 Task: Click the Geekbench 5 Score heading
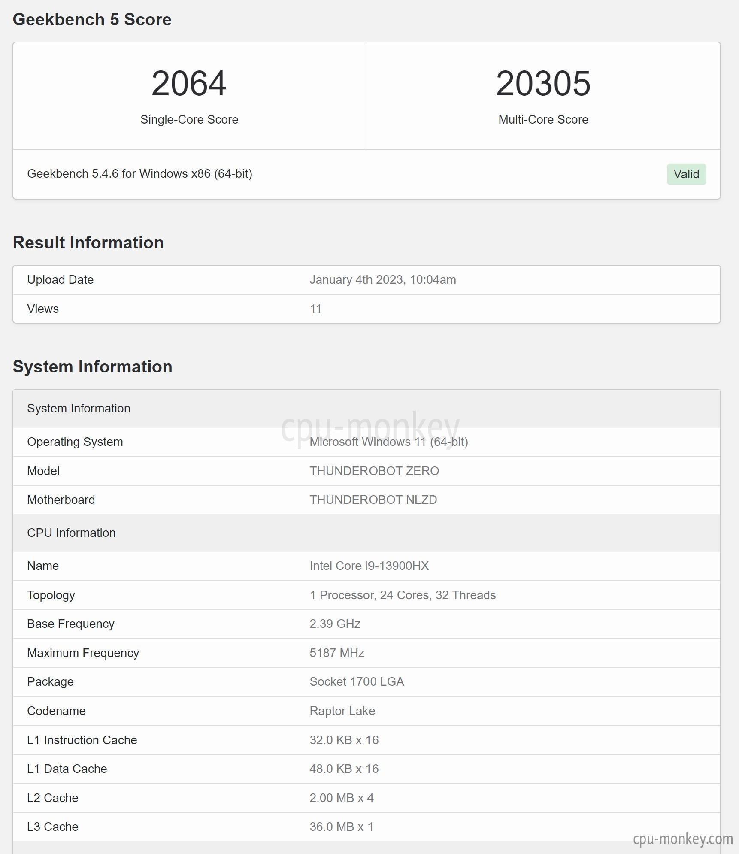pos(92,20)
